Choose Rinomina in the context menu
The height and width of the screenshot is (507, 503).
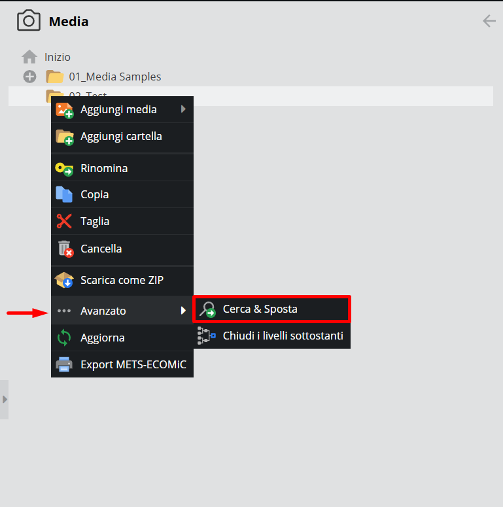click(x=104, y=168)
